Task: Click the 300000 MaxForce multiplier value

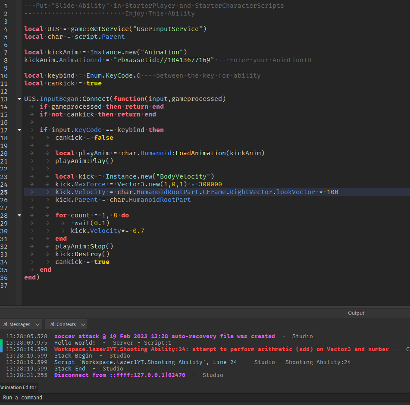Action: point(210,185)
